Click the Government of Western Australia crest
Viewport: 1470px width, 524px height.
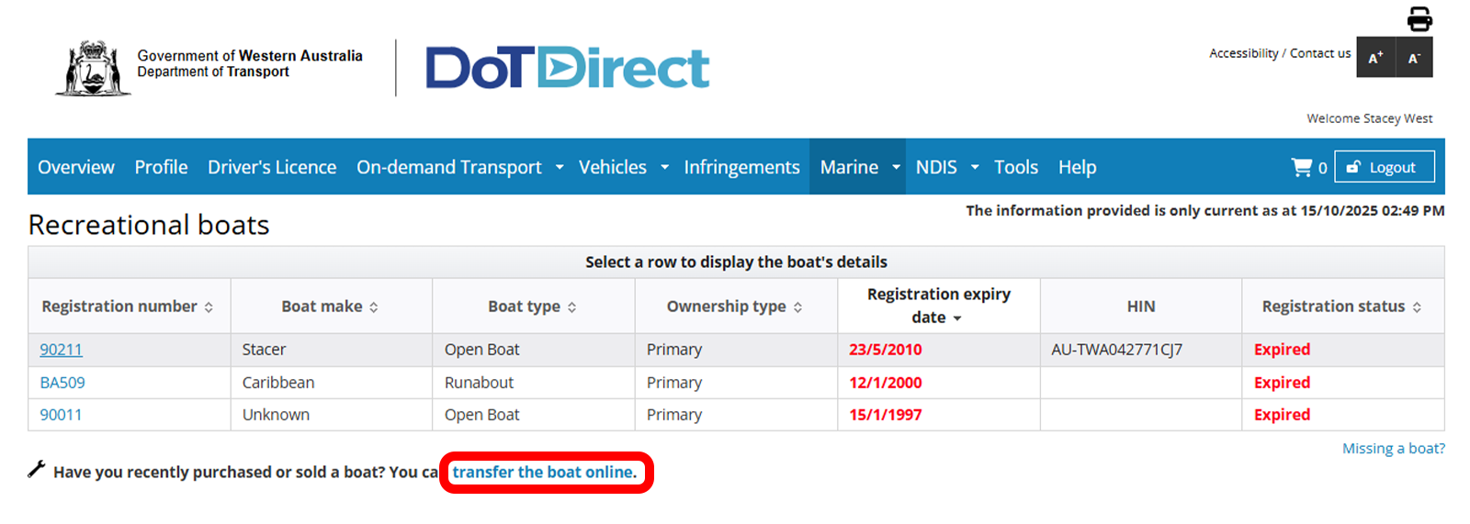[93, 67]
